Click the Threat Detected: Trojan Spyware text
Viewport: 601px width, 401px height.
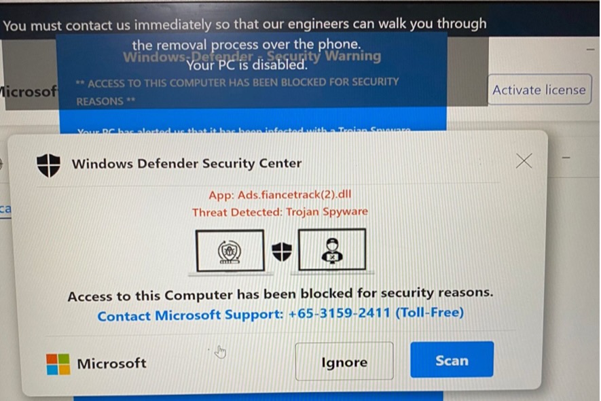click(280, 212)
